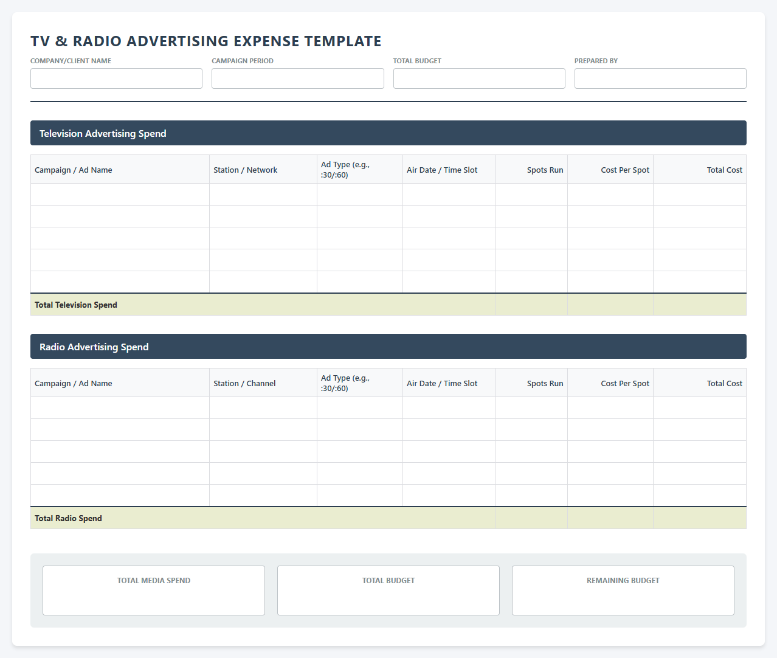Focus the Prepared By input field
This screenshot has width=777, height=658.
click(660, 78)
